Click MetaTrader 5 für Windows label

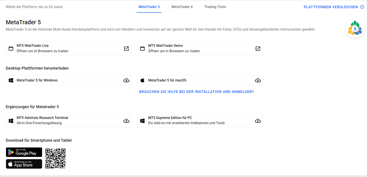37,80
